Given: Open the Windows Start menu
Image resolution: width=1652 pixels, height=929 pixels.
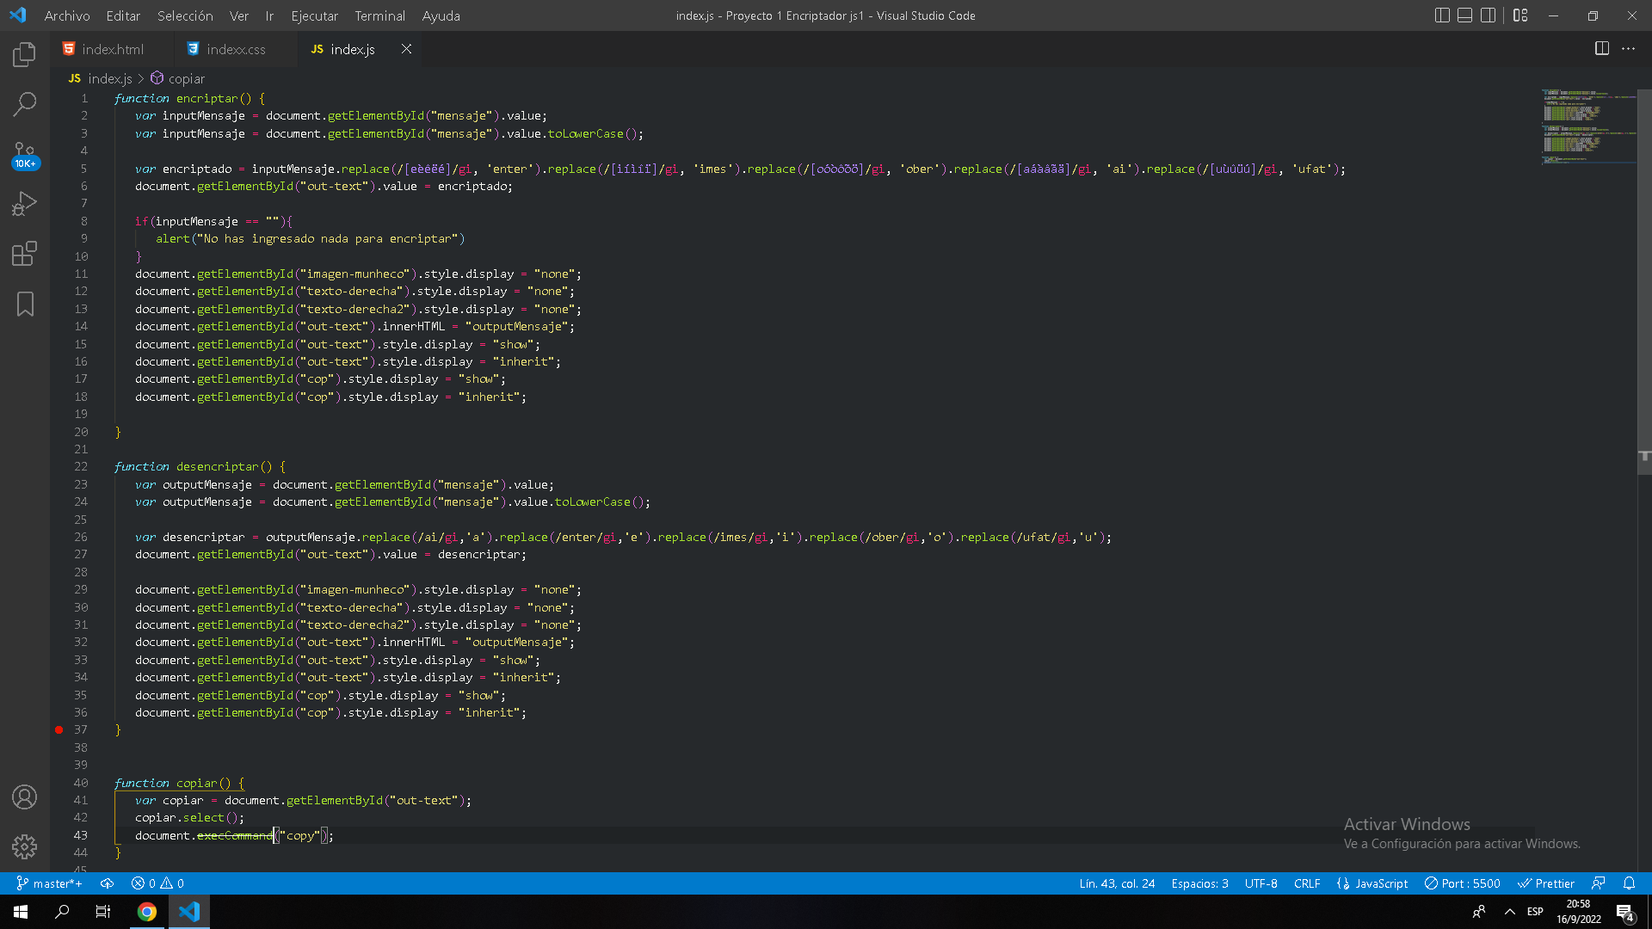Looking at the screenshot, I should point(21,912).
